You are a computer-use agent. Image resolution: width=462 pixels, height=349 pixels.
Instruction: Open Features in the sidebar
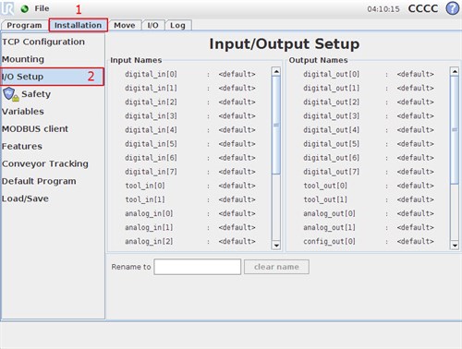tap(22, 146)
